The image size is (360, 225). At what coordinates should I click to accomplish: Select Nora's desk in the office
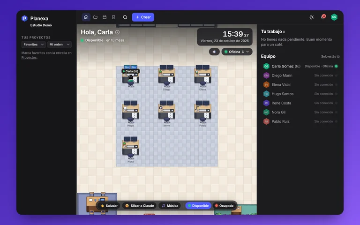click(131, 148)
